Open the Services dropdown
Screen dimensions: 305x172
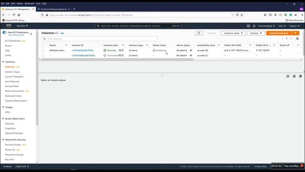coord(22,26)
